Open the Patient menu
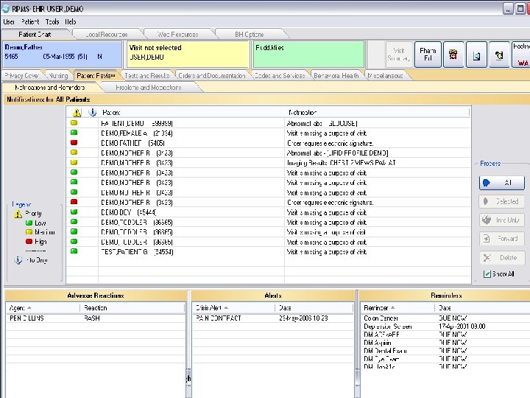530x398 pixels. 30,22
